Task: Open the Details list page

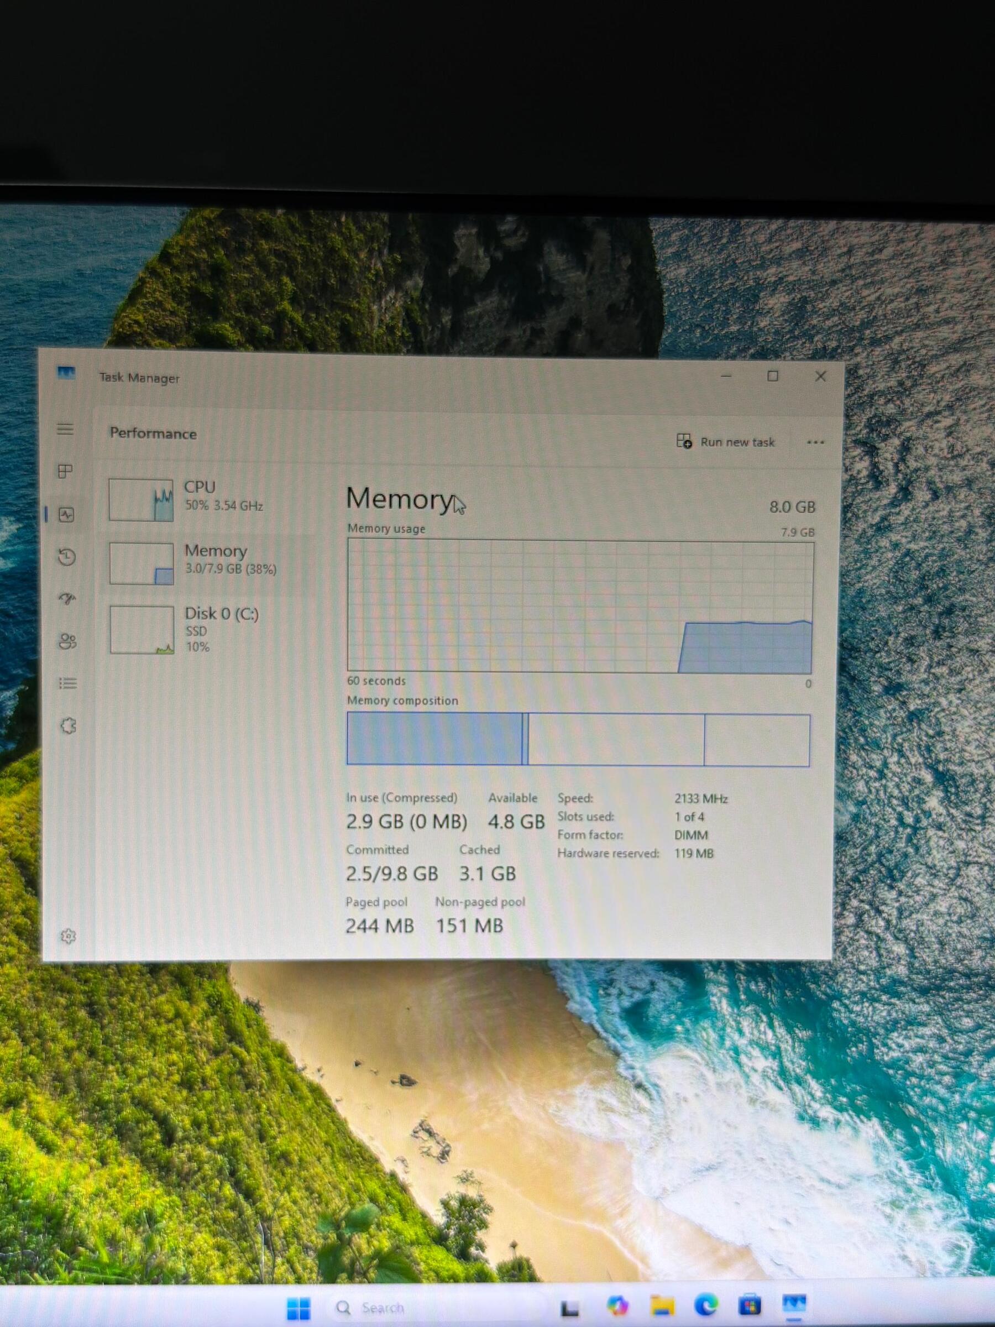Action: tap(67, 683)
